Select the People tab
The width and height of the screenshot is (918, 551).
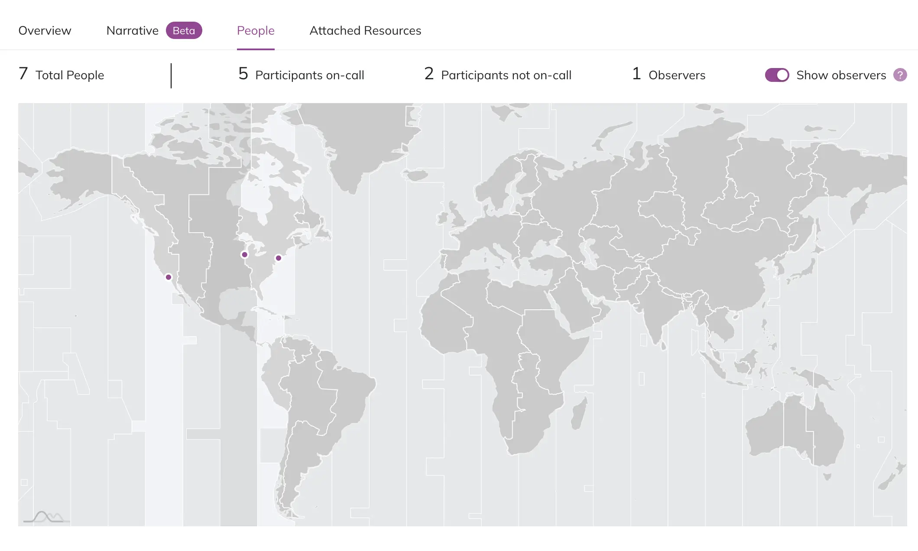pos(255,30)
